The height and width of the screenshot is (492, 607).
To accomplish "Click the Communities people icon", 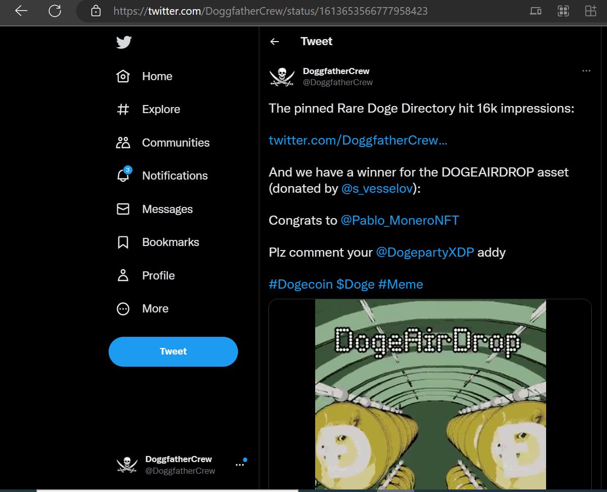I will pyautogui.click(x=123, y=143).
